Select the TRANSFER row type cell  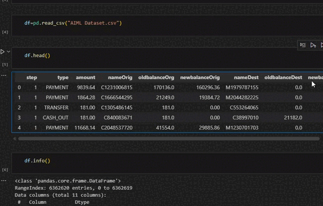pyautogui.click(x=56, y=107)
